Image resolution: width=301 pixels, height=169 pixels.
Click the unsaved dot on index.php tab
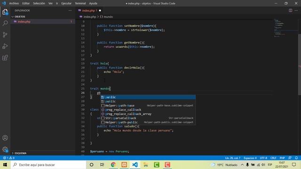point(100,10)
